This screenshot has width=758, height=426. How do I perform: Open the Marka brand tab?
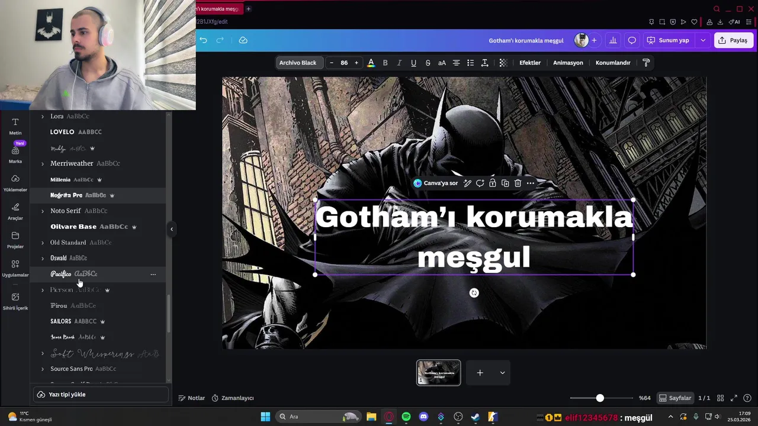coord(15,155)
